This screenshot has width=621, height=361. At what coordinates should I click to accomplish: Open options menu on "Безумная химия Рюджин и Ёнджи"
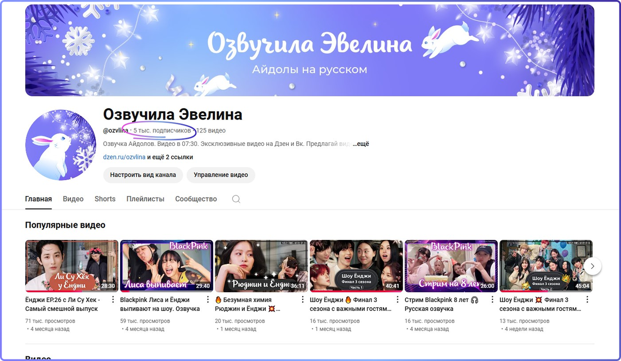click(x=303, y=299)
